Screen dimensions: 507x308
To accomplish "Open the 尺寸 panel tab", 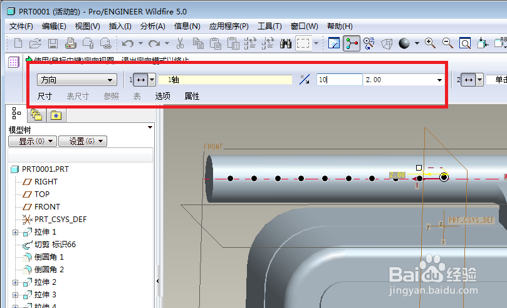I will click(44, 96).
